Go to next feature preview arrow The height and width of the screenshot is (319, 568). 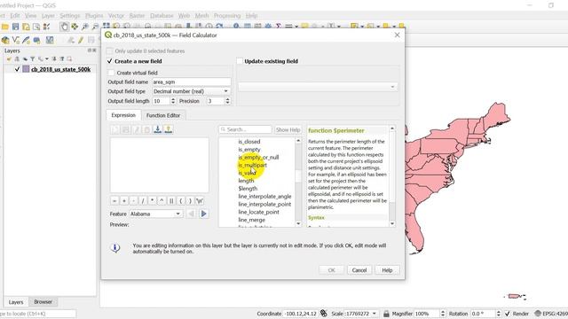pyautogui.click(x=203, y=214)
